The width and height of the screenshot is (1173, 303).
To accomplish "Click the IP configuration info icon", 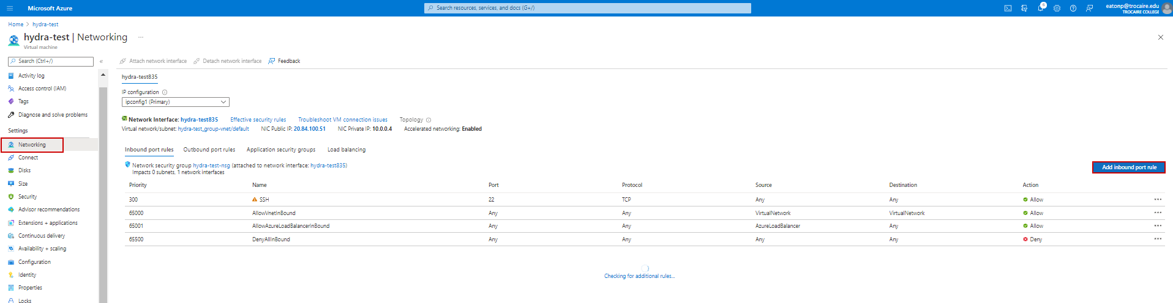I will (165, 92).
